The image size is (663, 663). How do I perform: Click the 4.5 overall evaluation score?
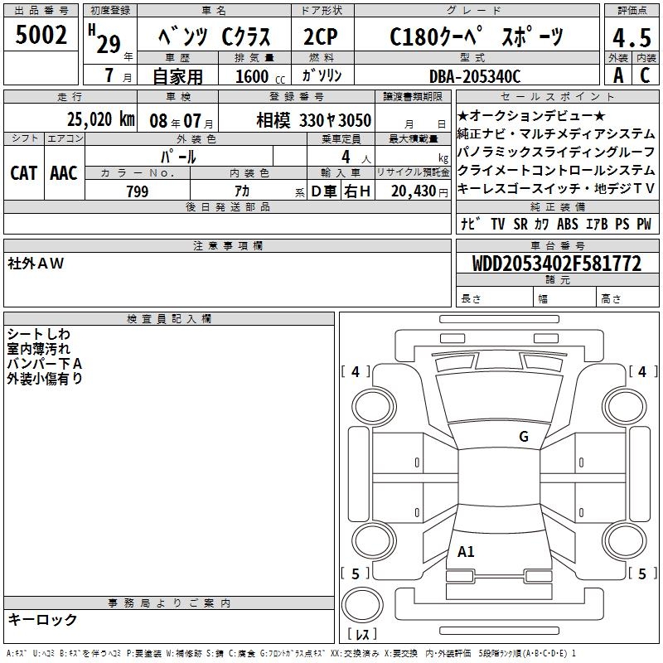pos(630,37)
